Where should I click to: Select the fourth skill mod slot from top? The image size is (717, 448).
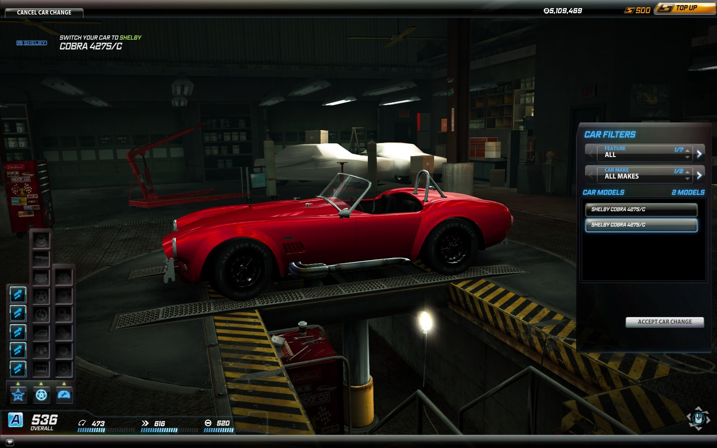18,350
